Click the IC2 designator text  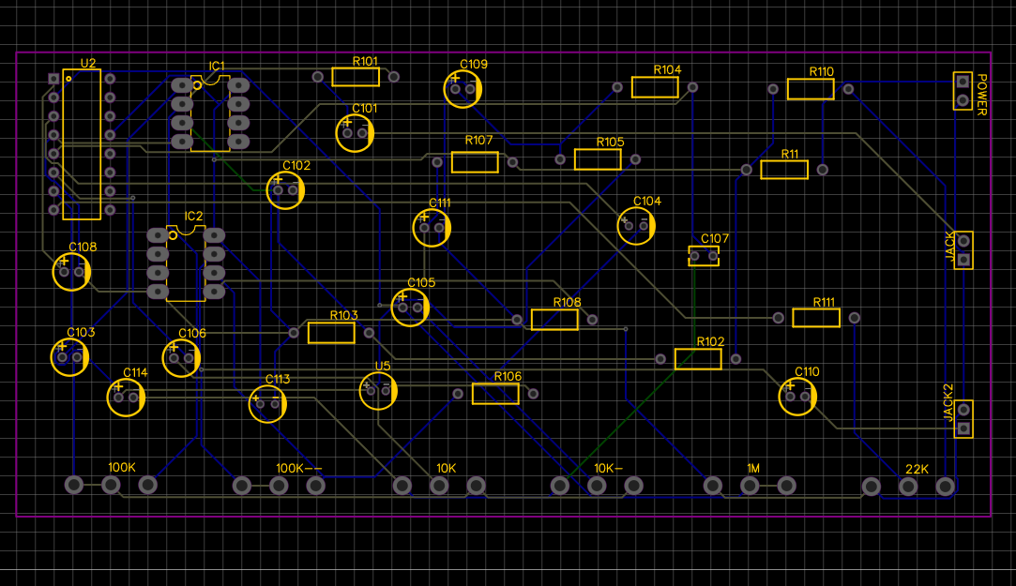[x=194, y=217]
